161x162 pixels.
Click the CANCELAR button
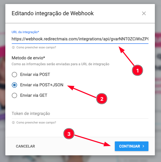coord(25,146)
